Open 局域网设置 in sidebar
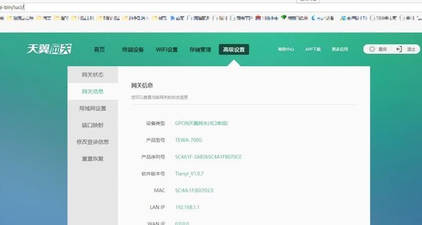 click(93, 109)
